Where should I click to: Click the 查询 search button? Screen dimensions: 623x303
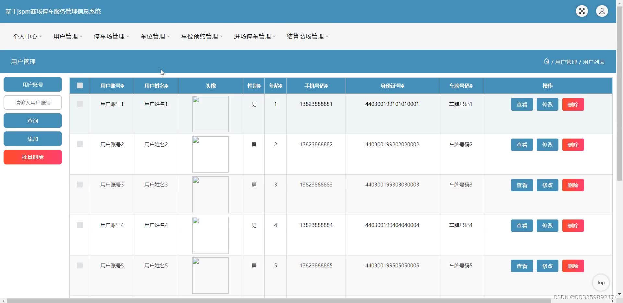33,121
